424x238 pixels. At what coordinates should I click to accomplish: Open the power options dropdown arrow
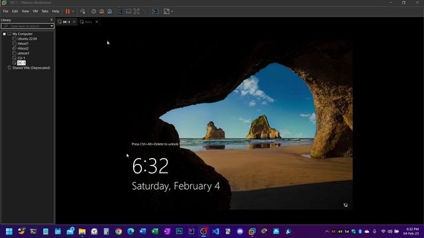pyautogui.click(x=73, y=11)
